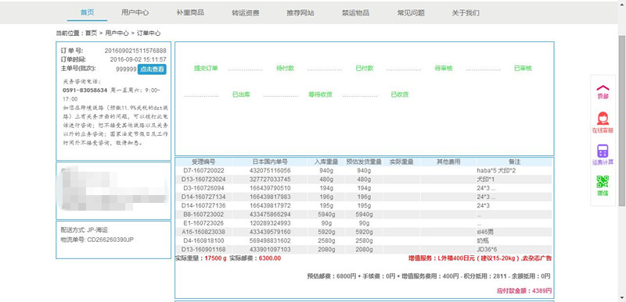Open the 补重商品 menu item
The image size is (626, 302).
[x=190, y=12]
